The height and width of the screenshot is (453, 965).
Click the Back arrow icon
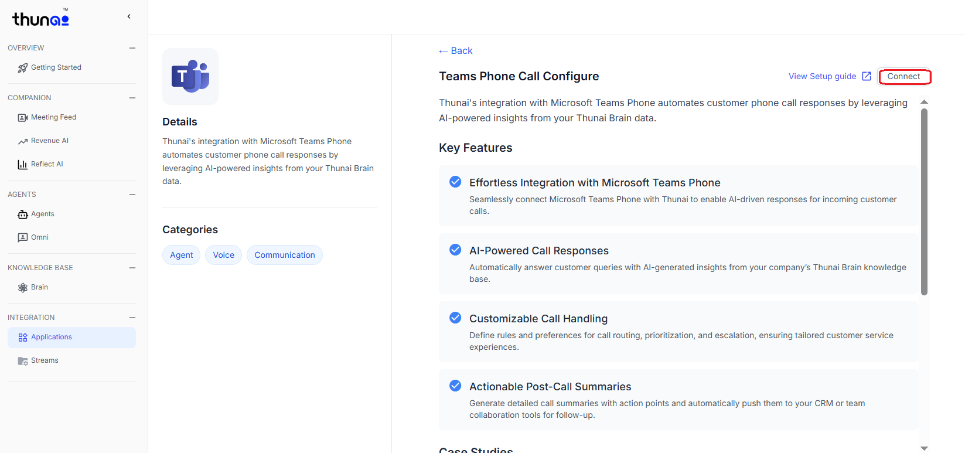(x=444, y=52)
